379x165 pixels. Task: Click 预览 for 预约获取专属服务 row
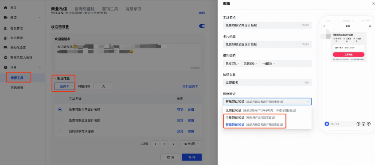coord(180,131)
